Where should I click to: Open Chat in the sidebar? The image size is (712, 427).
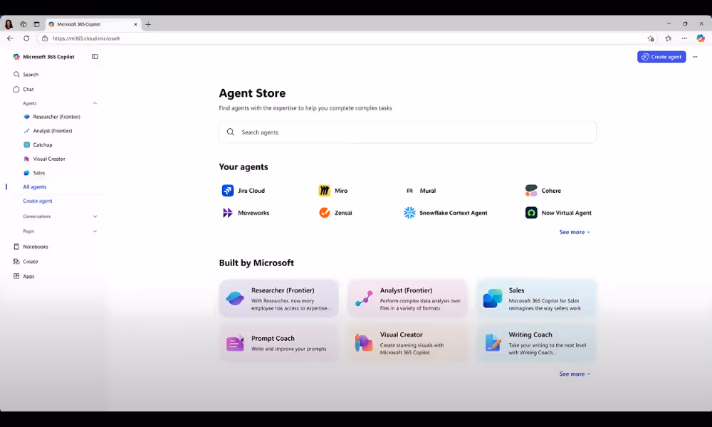(x=23, y=90)
